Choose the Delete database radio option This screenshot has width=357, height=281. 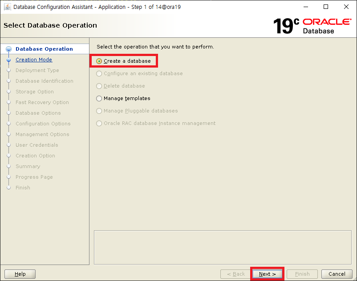coord(99,86)
